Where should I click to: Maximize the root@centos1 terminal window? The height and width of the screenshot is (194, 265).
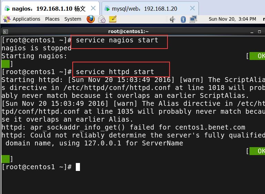click(259, 32)
